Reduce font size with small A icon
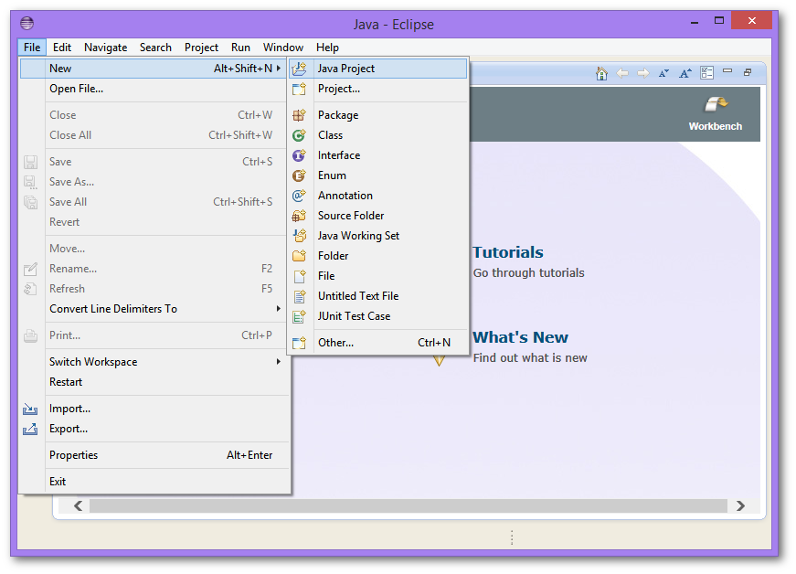The width and height of the screenshot is (796, 574). pos(663,73)
